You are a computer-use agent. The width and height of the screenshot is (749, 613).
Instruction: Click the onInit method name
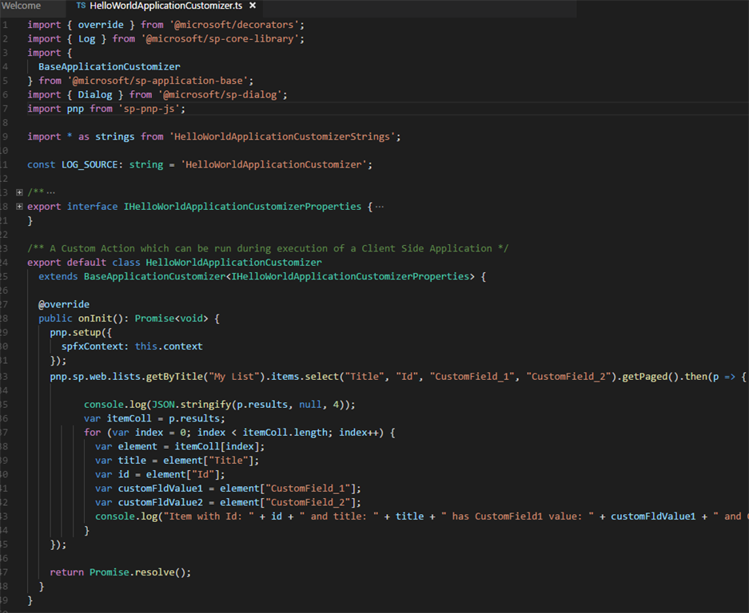point(95,318)
